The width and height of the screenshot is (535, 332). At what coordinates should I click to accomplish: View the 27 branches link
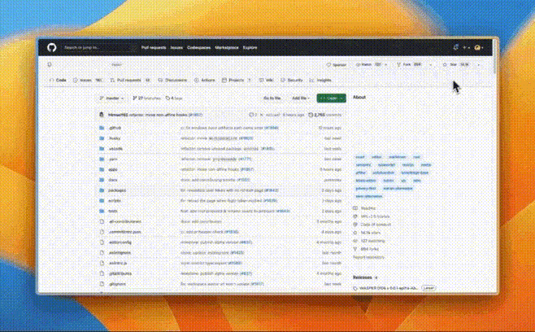click(146, 98)
